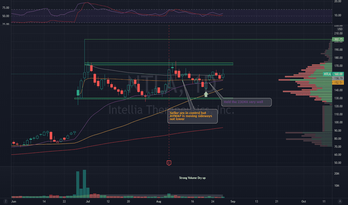
Task: Select the 'Held the 23EMA very well' callout
Action: (x=246, y=102)
